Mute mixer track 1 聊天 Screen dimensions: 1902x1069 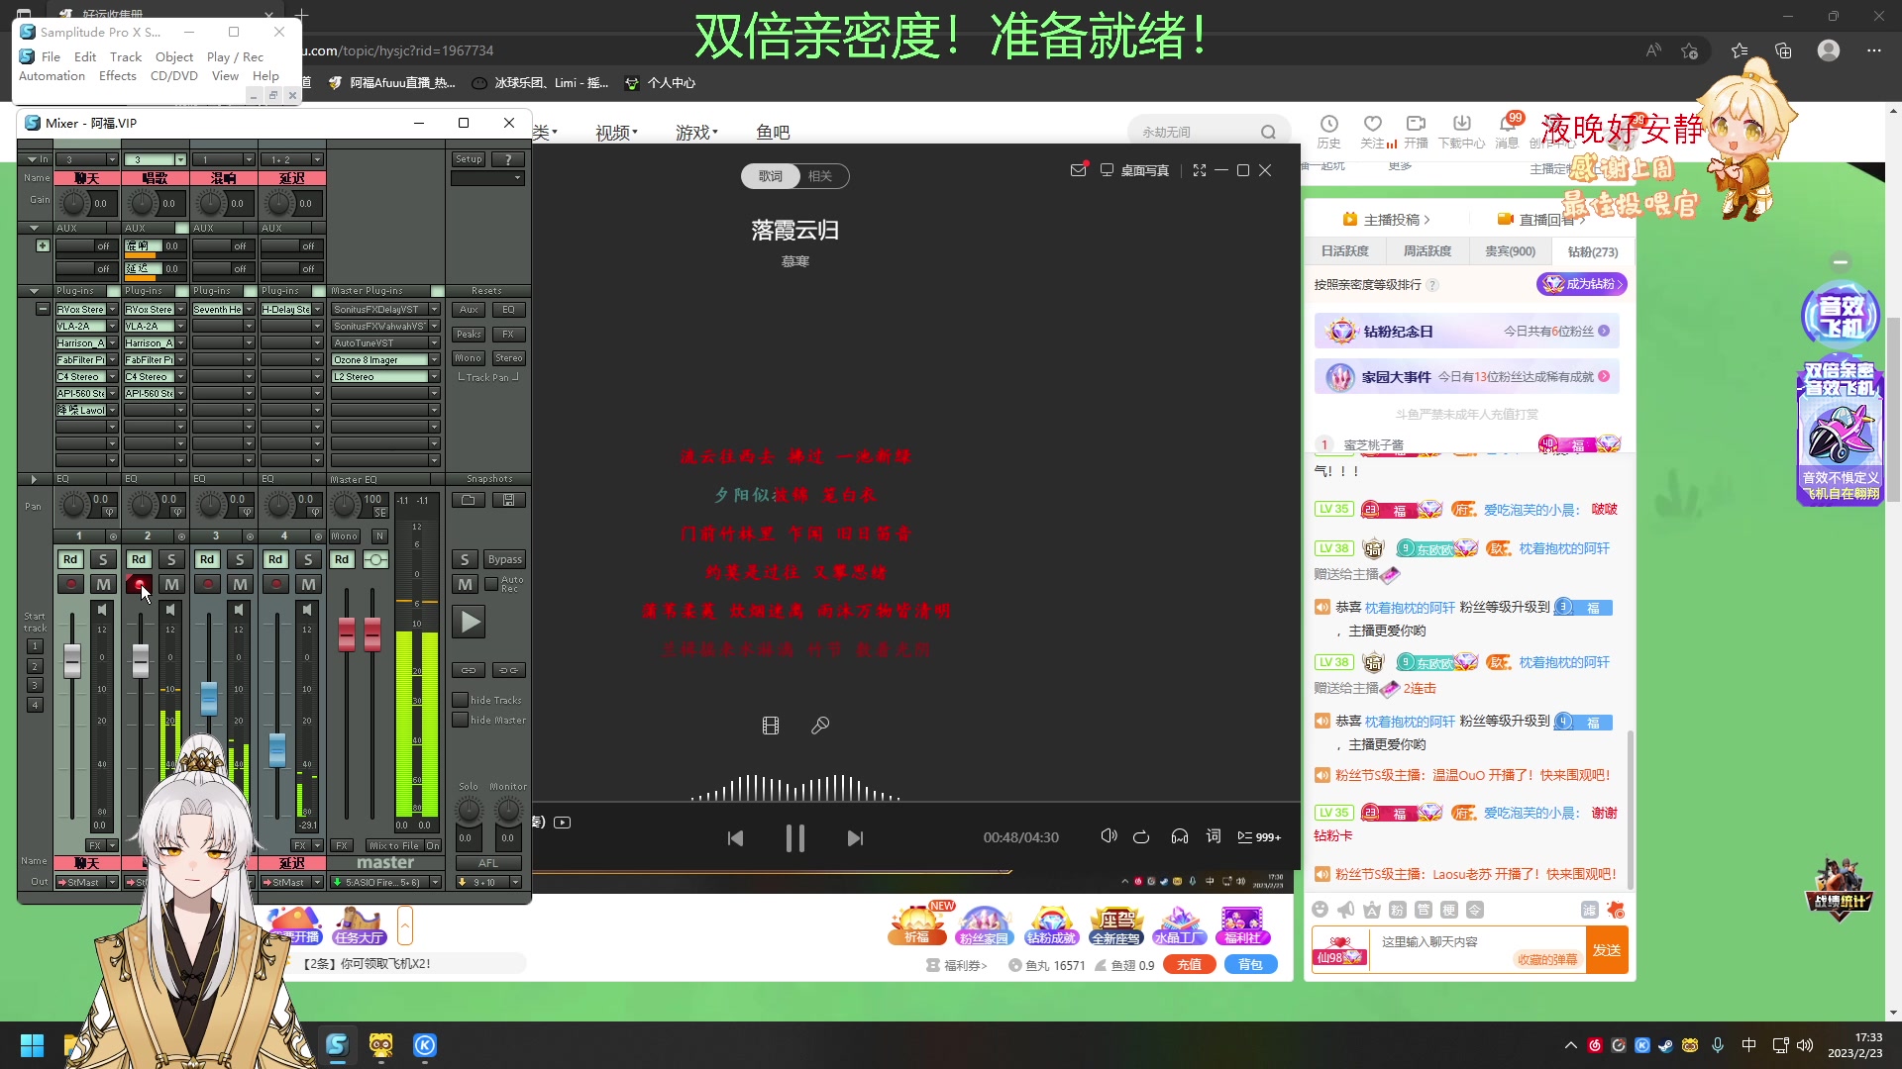point(103,584)
